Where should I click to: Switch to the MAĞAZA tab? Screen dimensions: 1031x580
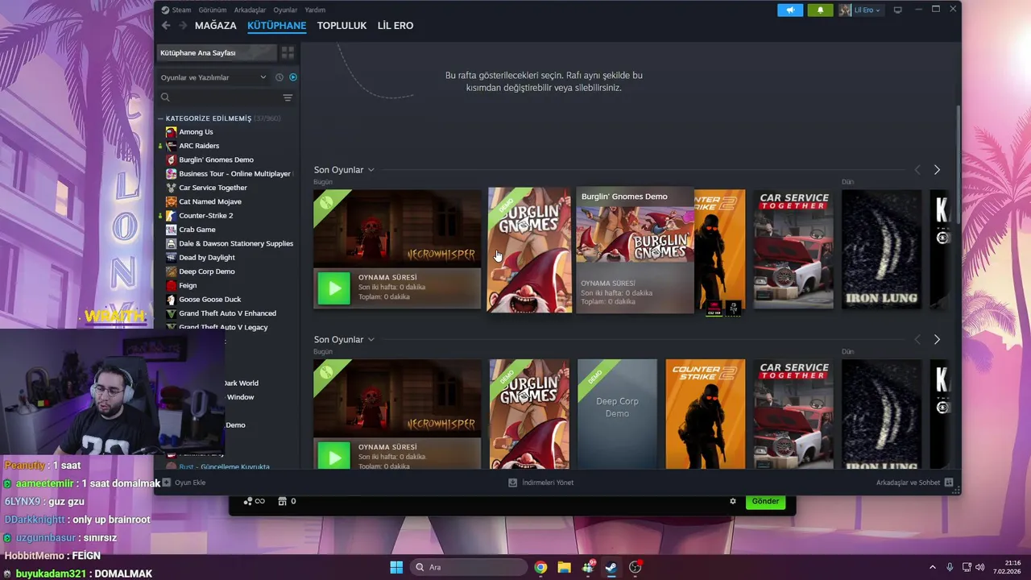tap(216, 26)
